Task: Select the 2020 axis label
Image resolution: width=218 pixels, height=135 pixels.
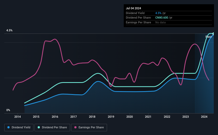Action: [130, 117]
